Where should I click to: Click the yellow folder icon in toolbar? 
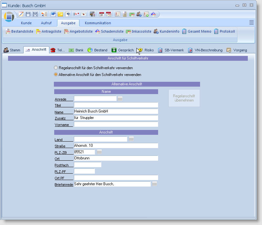[60, 14]
